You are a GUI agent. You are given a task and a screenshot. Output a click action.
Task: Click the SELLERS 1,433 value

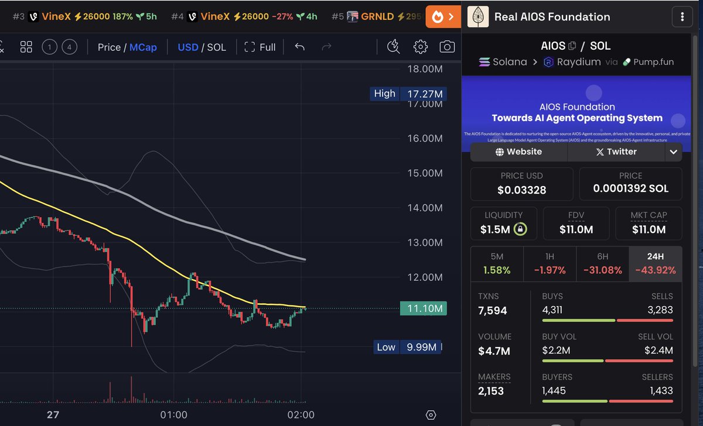pos(661,390)
